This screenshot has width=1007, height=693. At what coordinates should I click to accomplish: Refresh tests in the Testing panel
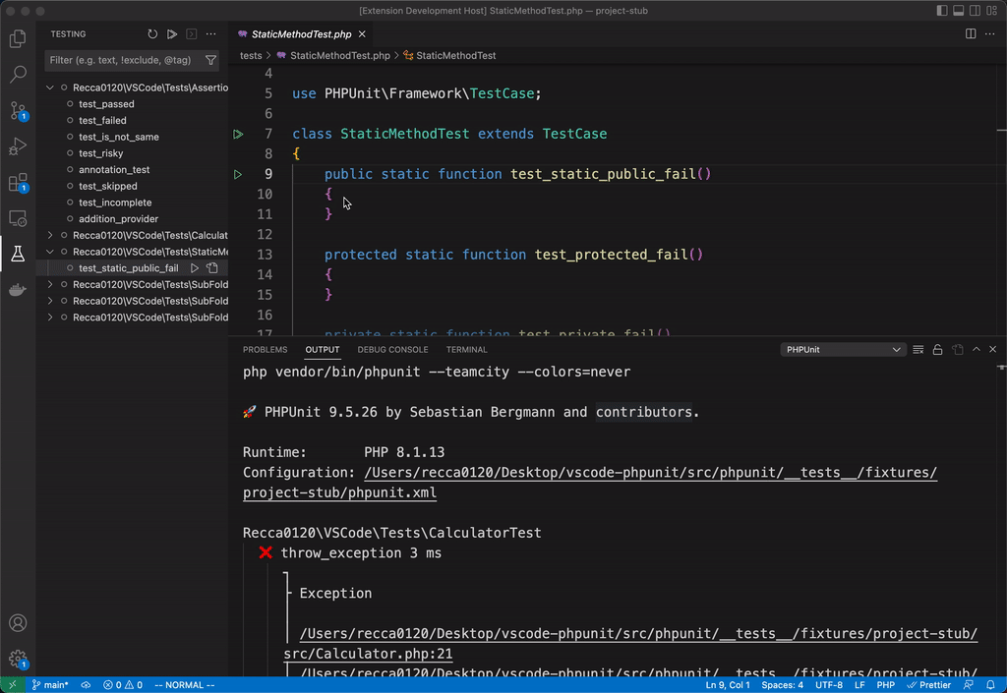(152, 34)
